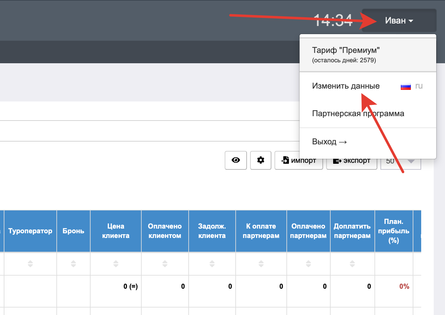Viewport: 445px width, 315px height.
Task: Click the 14:34 clock display
Action: tap(333, 21)
